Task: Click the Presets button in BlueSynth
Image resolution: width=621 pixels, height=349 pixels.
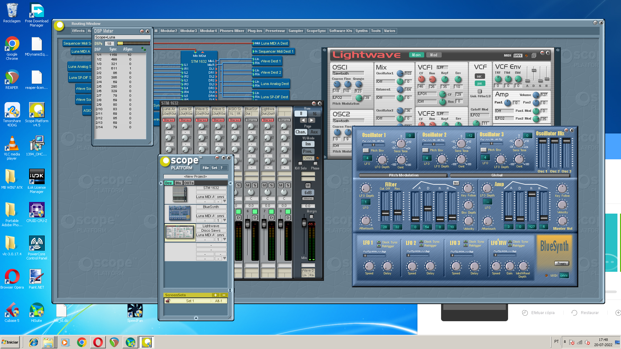Action: [x=562, y=264]
